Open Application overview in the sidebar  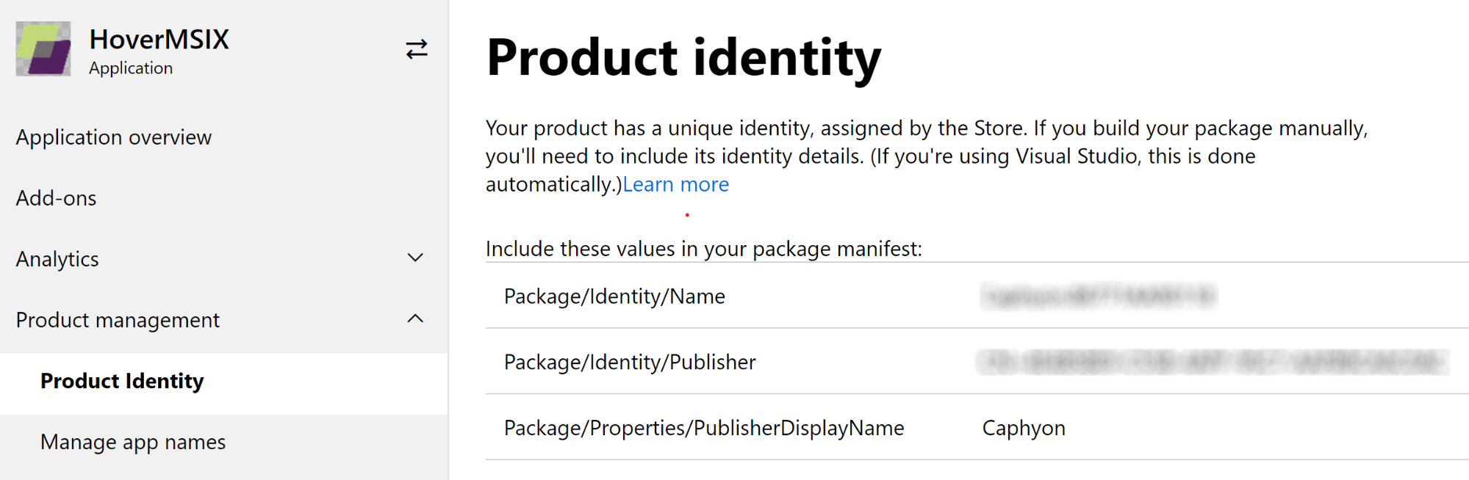[114, 137]
